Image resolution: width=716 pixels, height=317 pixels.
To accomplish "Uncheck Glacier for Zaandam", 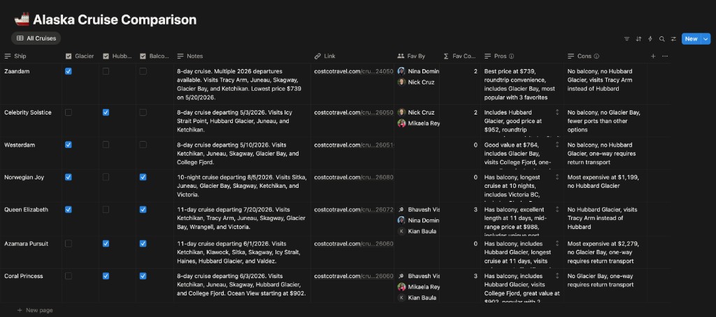I will pos(69,71).
